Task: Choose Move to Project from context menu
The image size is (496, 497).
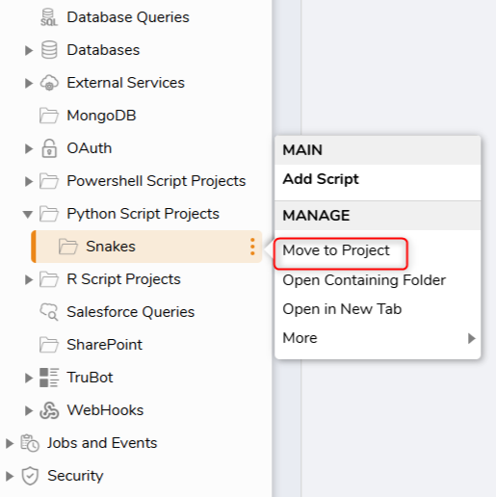Action: pos(336,250)
